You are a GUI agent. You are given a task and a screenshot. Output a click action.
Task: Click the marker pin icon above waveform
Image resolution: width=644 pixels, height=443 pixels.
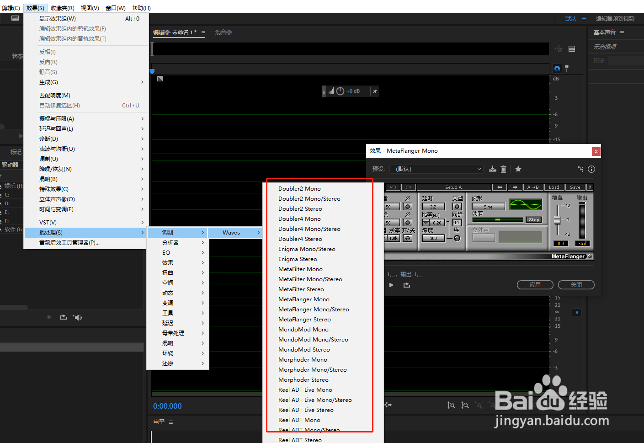[567, 69]
